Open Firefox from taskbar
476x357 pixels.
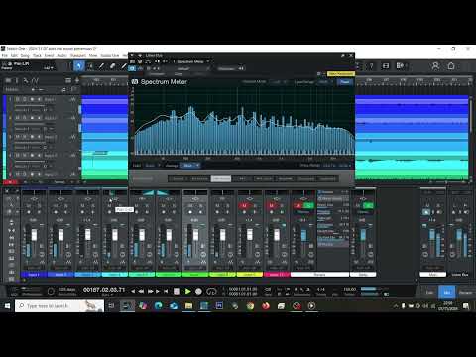point(266,306)
